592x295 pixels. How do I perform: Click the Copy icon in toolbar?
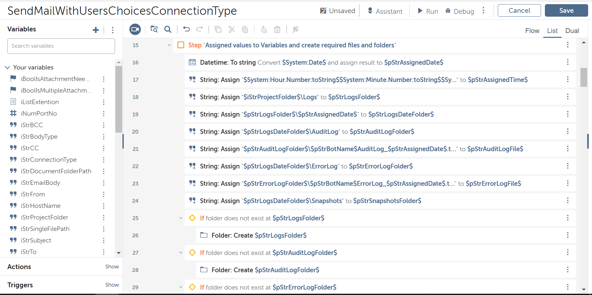point(218,29)
